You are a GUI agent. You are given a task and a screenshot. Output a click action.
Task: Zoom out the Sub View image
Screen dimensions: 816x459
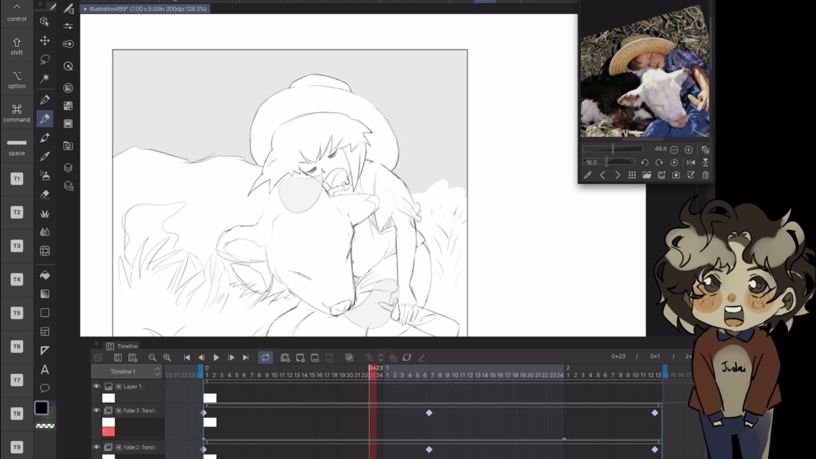coord(674,150)
